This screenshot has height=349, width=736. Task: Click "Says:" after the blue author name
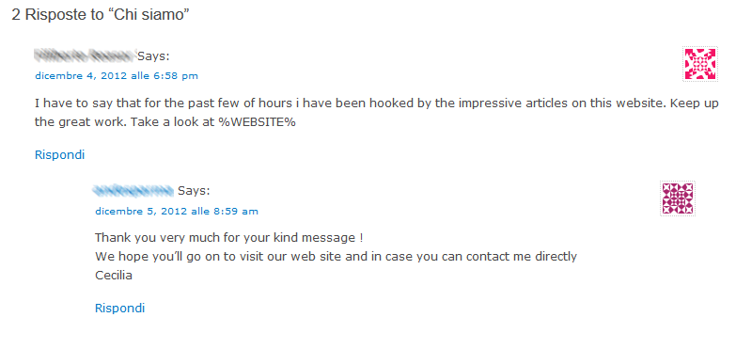pos(194,191)
